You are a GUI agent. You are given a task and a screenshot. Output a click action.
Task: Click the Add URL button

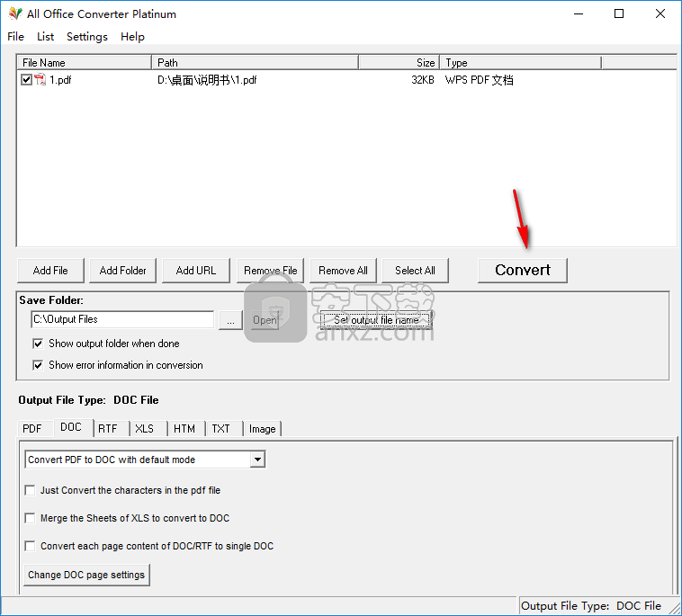point(196,271)
